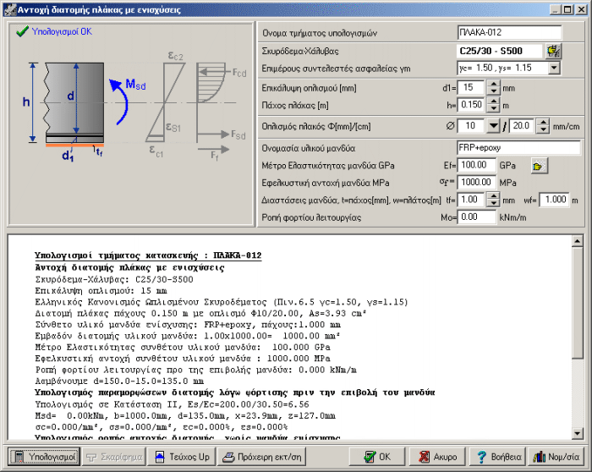This screenshot has height=472, width=592.
Task: Confirm with the OK button
Action: (377, 457)
